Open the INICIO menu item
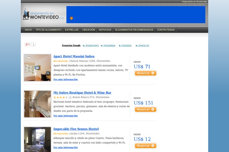The width and height of the screenshot is (229, 152). pos(28,30)
